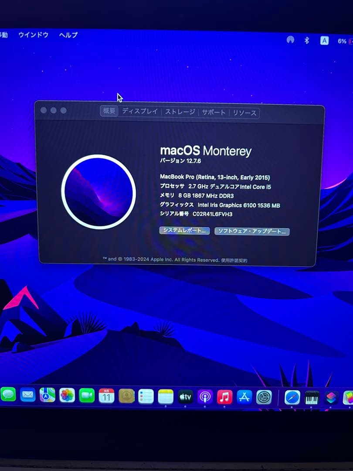Image resolution: width=353 pixels, height=471 pixels.
Task: Open the 使用許諾契約 license link
Action: click(234, 260)
